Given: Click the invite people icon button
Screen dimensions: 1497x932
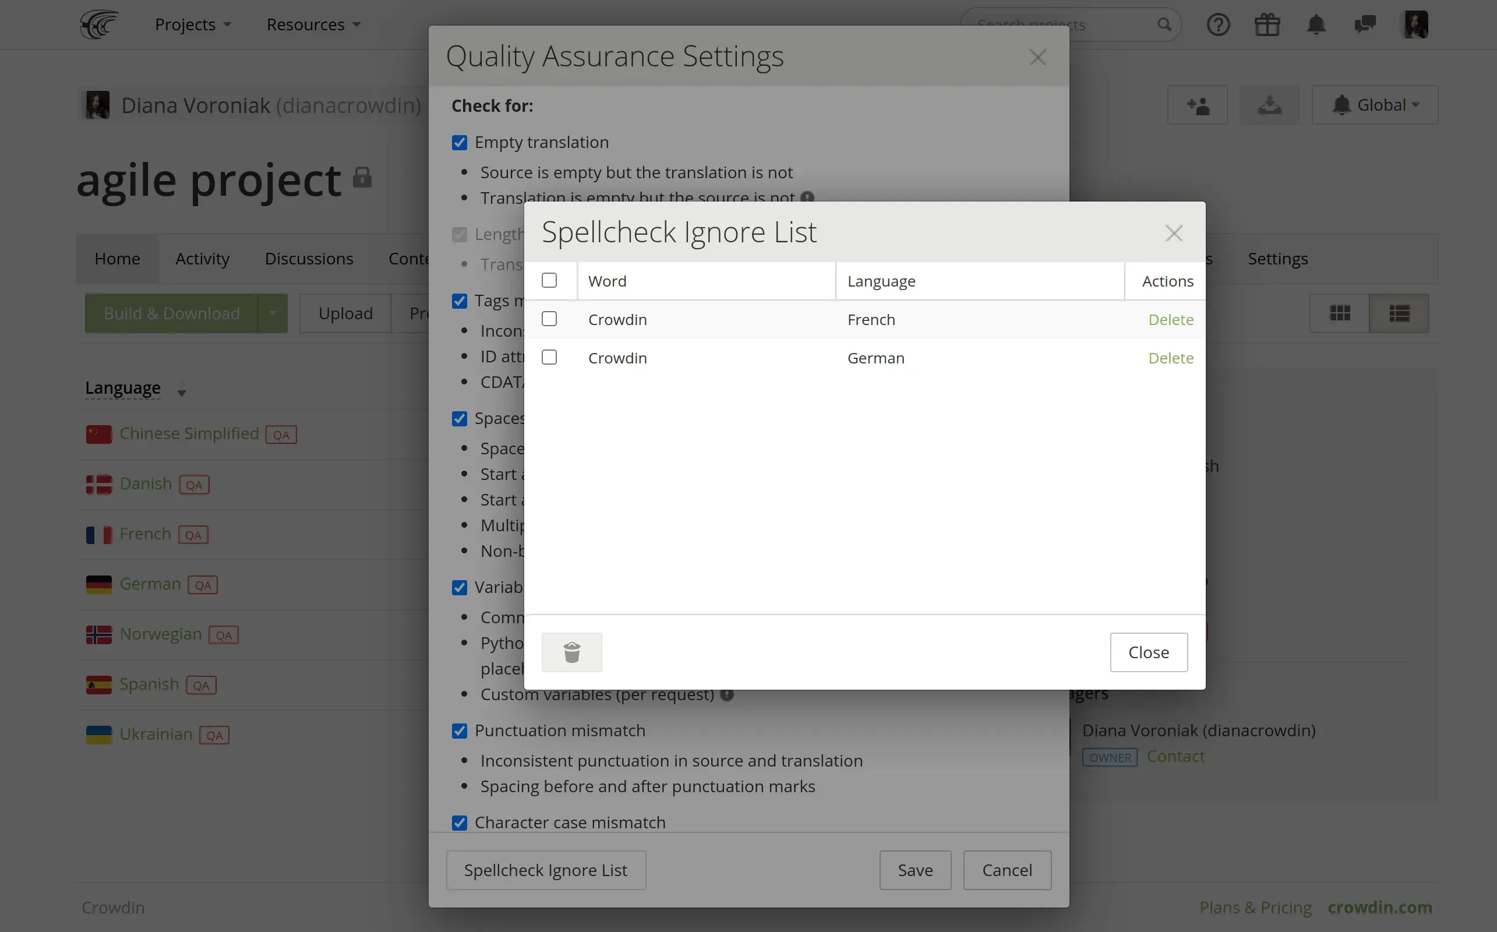Looking at the screenshot, I should tap(1198, 105).
